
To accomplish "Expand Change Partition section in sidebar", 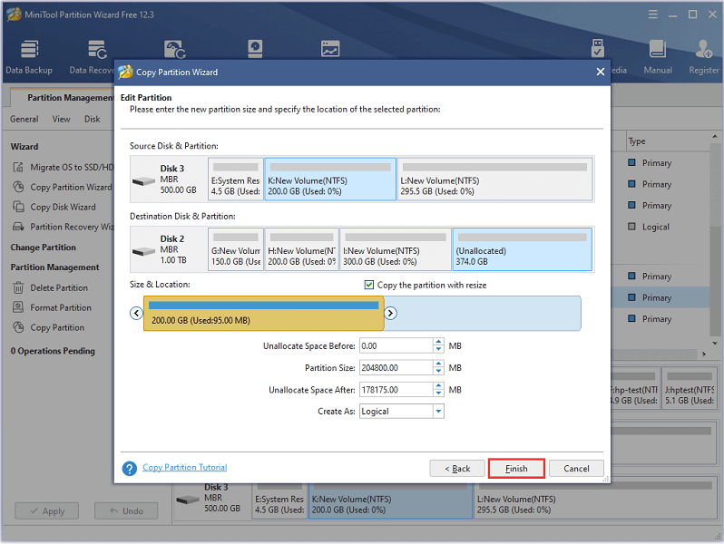I will coord(43,248).
